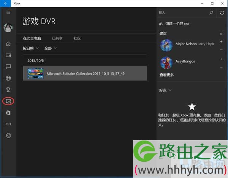Image resolution: width=228 pixels, height=178 pixels.
Task: Switch to the 社区 tab
Action: click(x=77, y=38)
